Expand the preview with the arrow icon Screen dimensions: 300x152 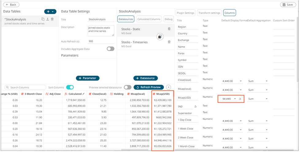tap(168, 87)
